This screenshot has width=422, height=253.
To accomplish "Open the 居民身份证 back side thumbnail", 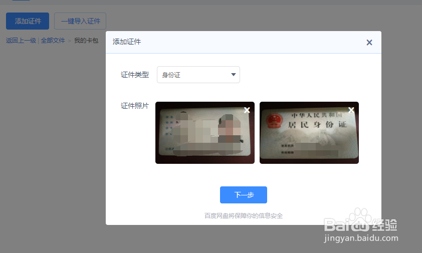I will (x=309, y=133).
